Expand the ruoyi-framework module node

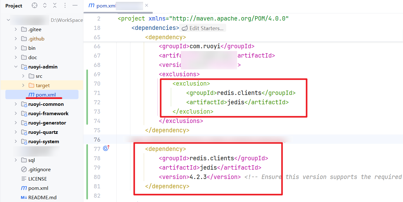(16, 113)
